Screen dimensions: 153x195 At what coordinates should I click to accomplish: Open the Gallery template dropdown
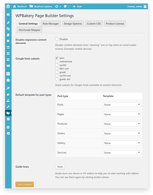122,143
